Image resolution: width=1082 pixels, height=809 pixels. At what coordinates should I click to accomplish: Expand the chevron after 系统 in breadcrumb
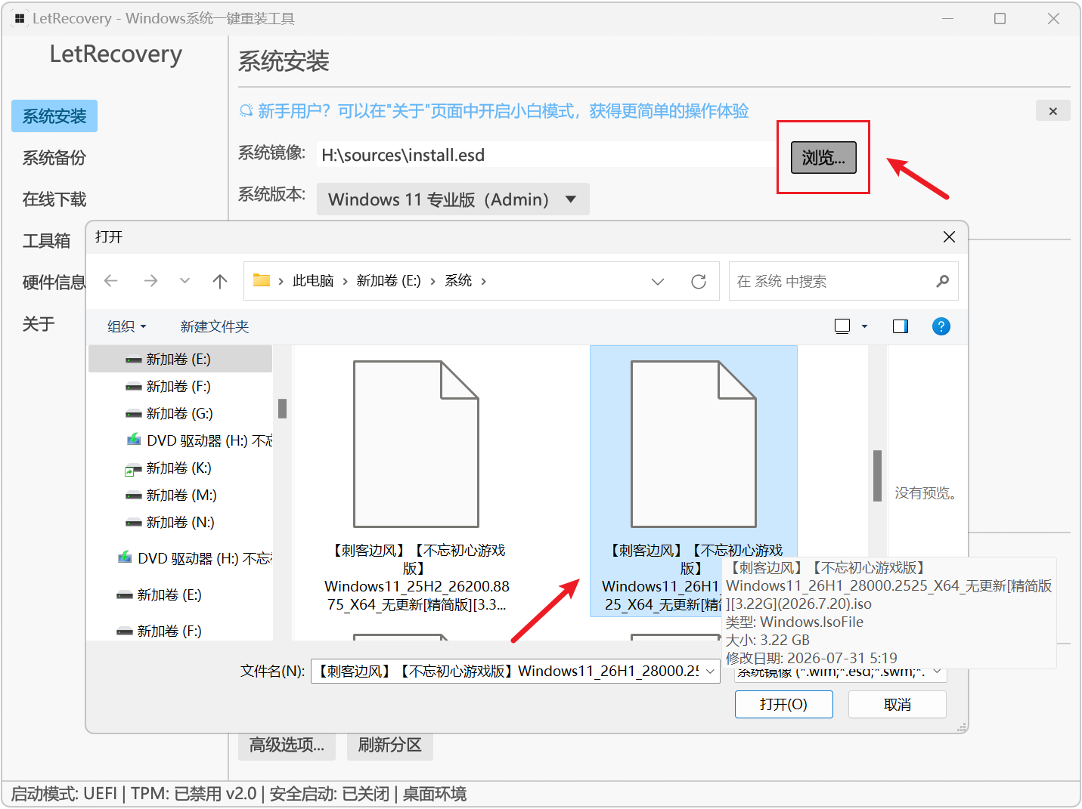point(484,281)
